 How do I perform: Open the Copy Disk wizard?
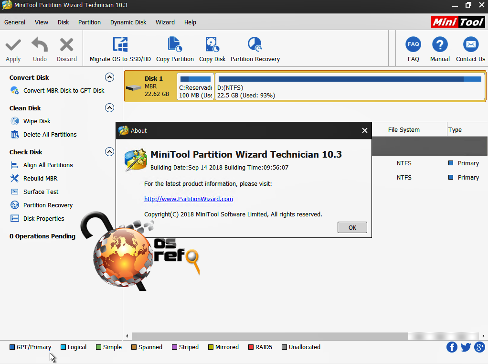[212, 49]
